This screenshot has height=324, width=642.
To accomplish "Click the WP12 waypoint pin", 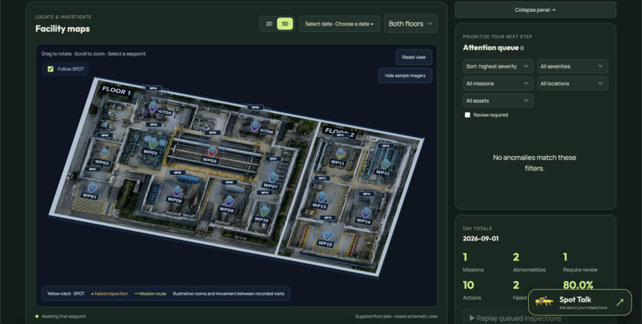I will click(386, 164).
